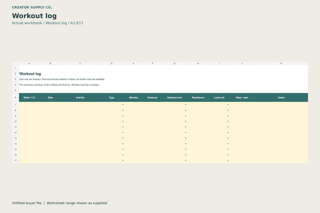The image size is (320, 213).
Task: Click the Activity cell in row 9
Action: click(80, 116)
